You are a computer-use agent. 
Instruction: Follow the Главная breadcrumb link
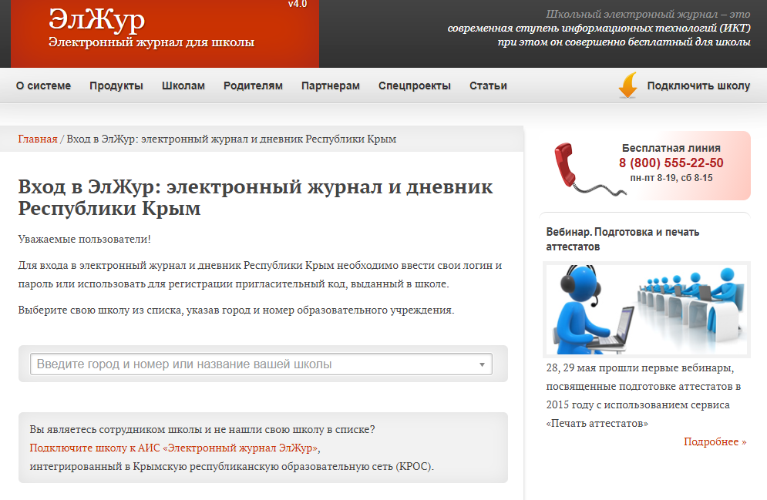38,139
